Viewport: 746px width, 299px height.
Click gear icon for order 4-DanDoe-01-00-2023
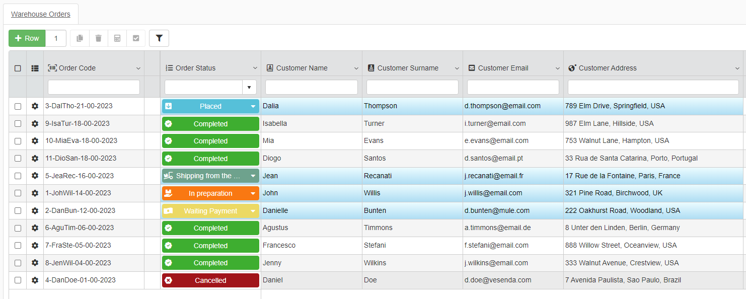point(35,280)
